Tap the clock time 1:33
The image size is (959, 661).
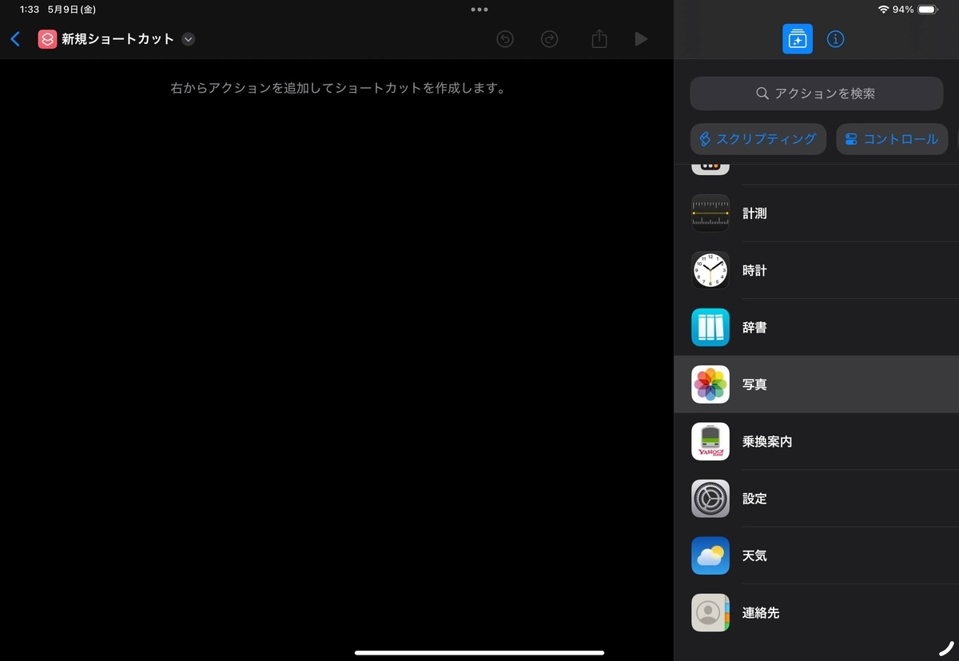click(30, 10)
